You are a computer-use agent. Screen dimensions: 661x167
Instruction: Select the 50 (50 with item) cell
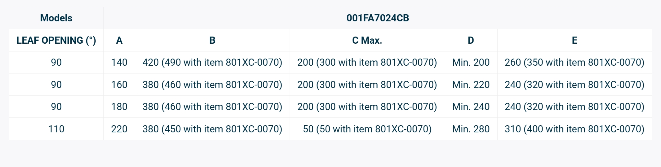tap(367, 129)
